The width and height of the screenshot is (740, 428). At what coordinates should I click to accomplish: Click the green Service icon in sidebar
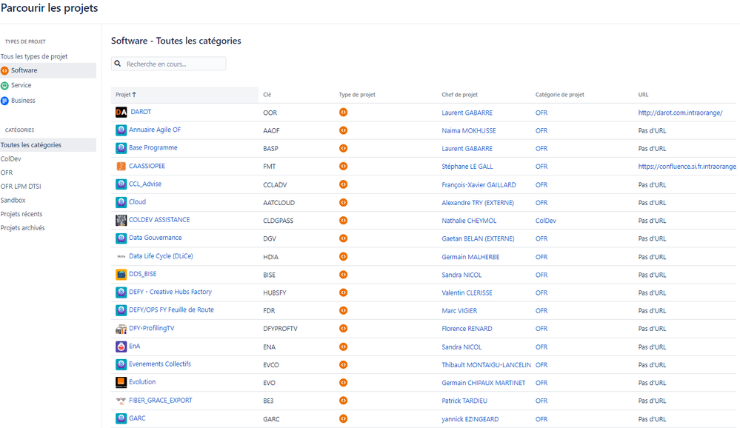[4, 85]
